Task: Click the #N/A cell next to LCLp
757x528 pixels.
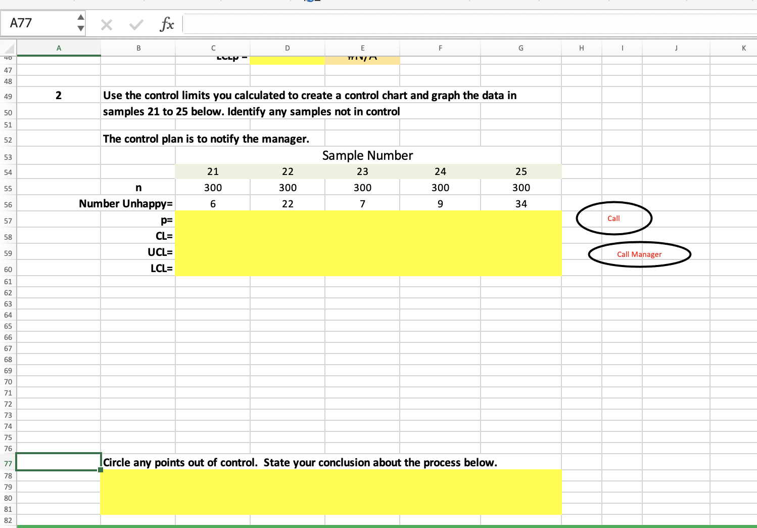Action: [362, 57]
